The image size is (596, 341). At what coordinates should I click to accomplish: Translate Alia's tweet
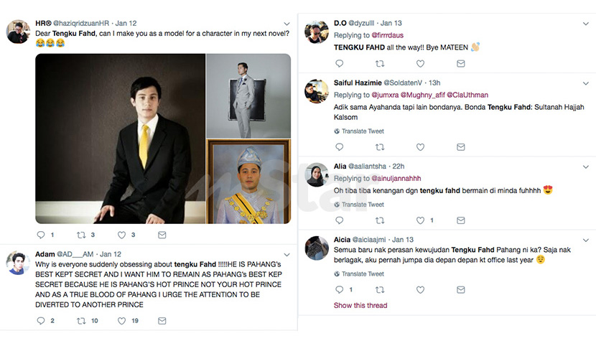[363, 205]
